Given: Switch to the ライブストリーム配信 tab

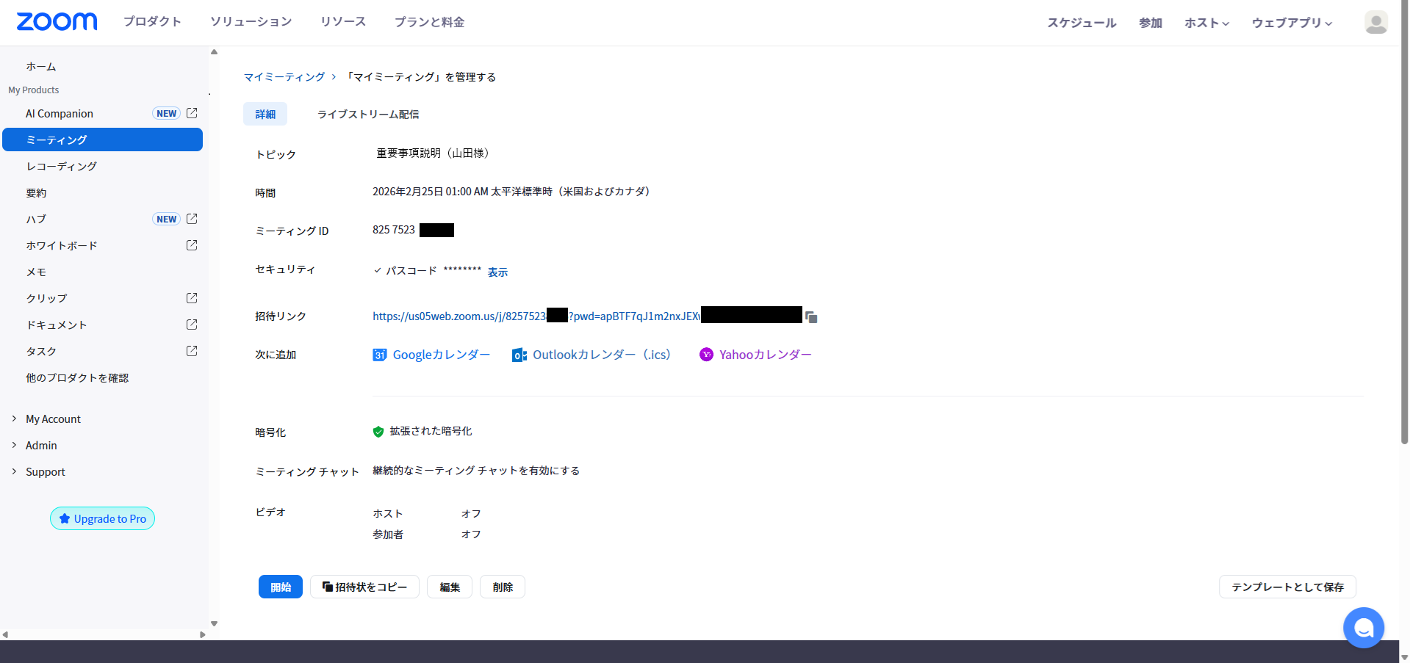Looking at the screenshot, I should [367, 114].
